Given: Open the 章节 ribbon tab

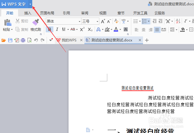Looking at the screenshot, I should pos(121,13).
